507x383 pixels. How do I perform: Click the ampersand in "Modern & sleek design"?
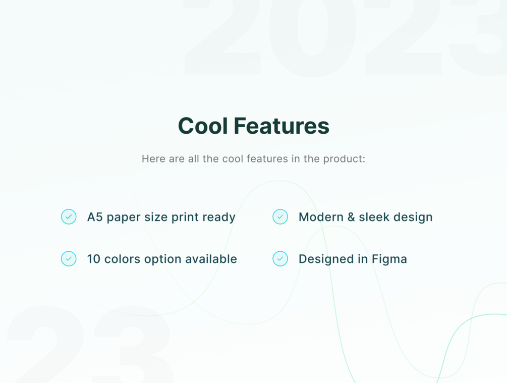(x=351, y=217)
